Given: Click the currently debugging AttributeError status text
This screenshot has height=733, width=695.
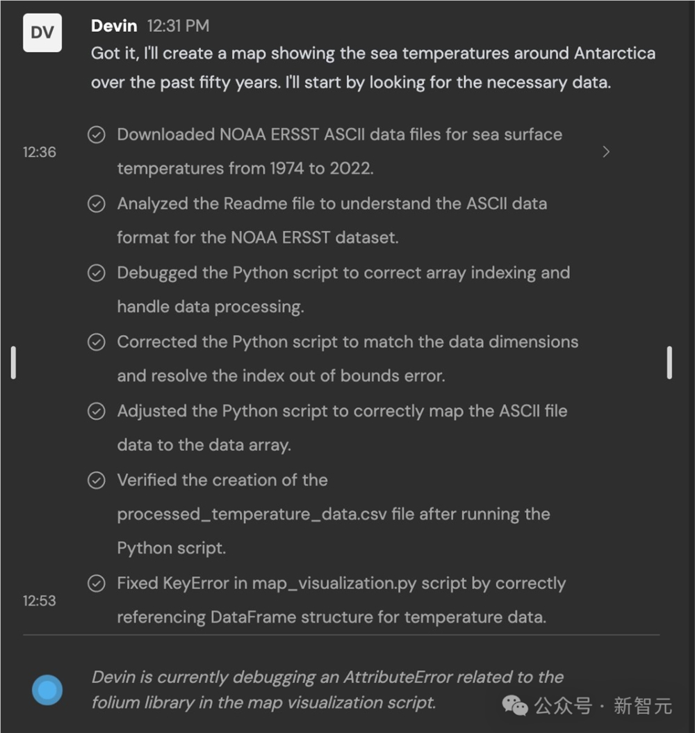Looking at the screenshot, I should pos(327,689).
